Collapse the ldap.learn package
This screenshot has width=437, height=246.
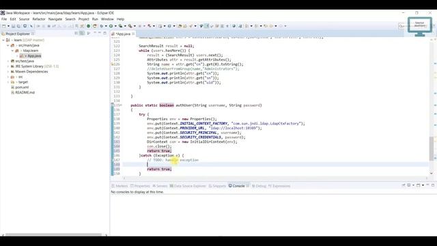(x=12, y=51)
